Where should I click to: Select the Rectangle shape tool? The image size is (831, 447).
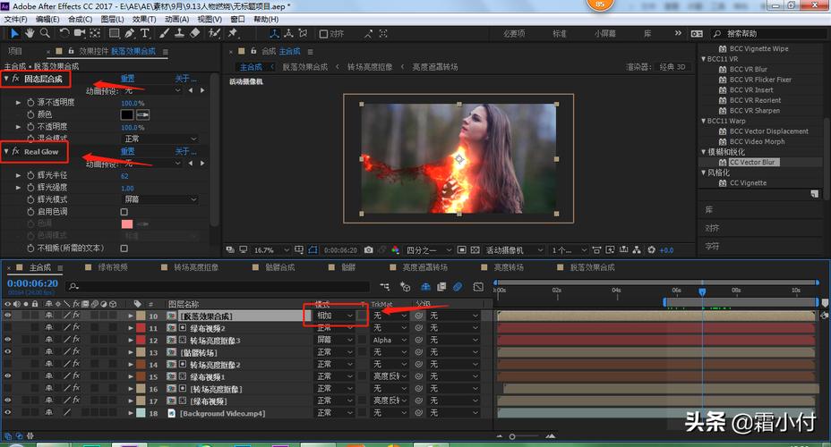click(114, 33)
